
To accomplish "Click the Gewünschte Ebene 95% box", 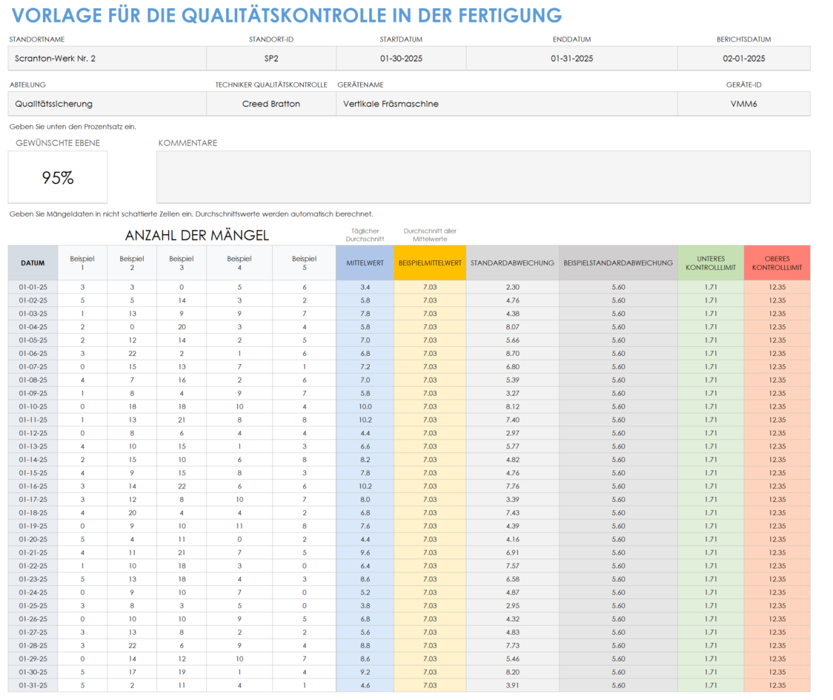I will pyautogui.click(x=58, y=176).
